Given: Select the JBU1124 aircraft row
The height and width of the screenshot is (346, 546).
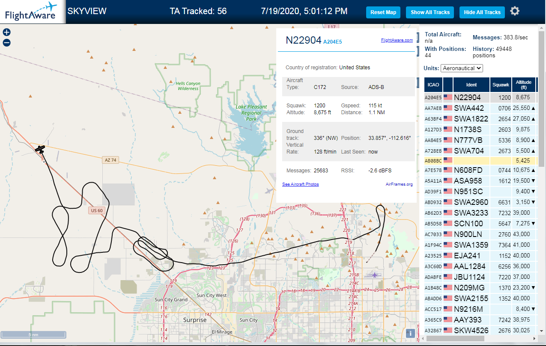Looking at the screenshot, I should [480, 277].
